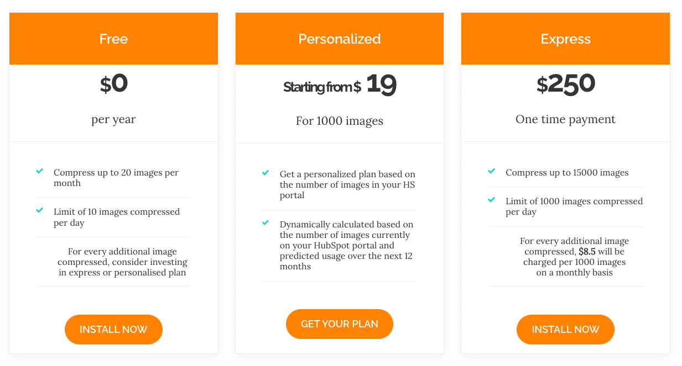This screenshot has height=366, width=682.
Task: Select the Express plan header
Action: [565, 39]
